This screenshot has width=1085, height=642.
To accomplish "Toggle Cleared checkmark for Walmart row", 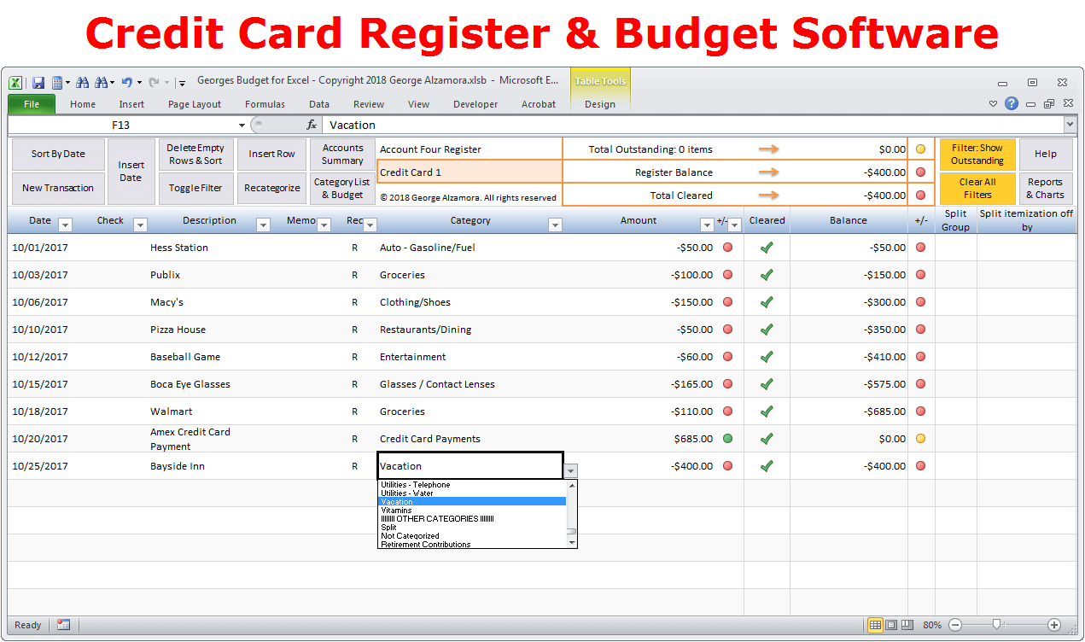I will click(767, 411).
